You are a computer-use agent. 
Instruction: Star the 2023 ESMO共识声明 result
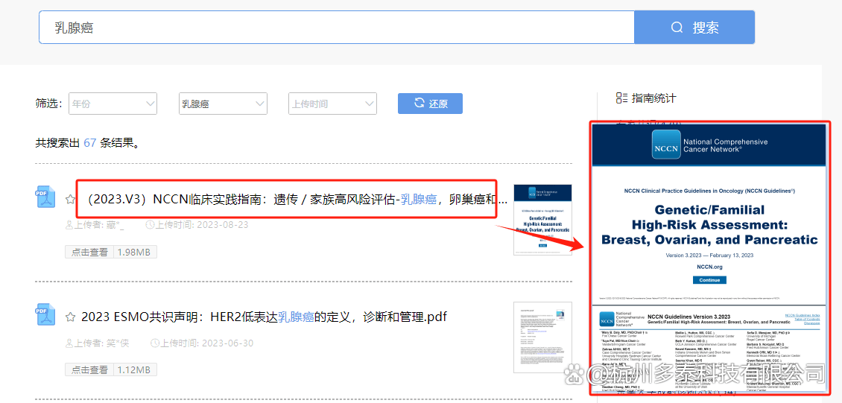(x=70, y=317)
